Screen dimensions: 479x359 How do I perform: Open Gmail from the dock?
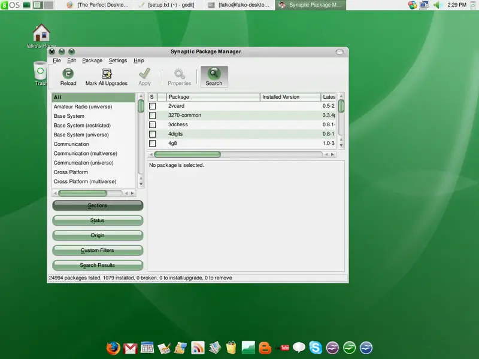(131, 348)
